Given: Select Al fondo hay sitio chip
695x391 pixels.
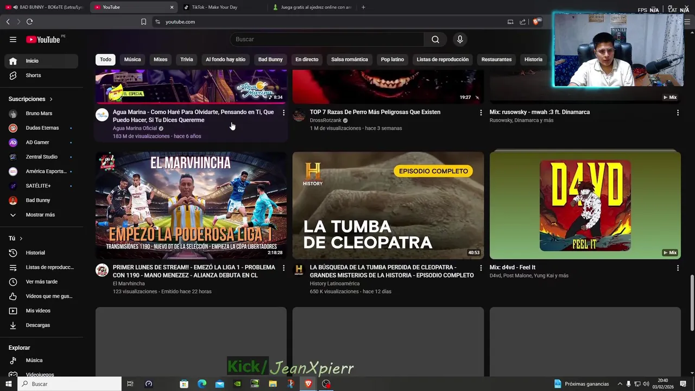Looking at the screenshot, I should pos(225,59).
